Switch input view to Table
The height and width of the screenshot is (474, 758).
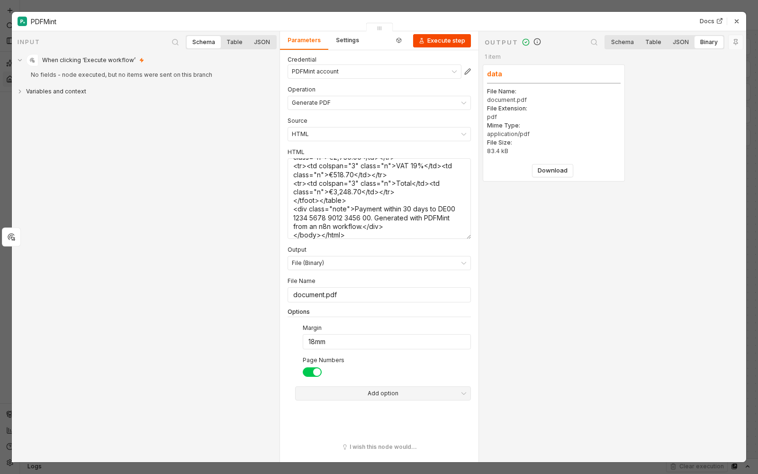click(x=235, y=42)
